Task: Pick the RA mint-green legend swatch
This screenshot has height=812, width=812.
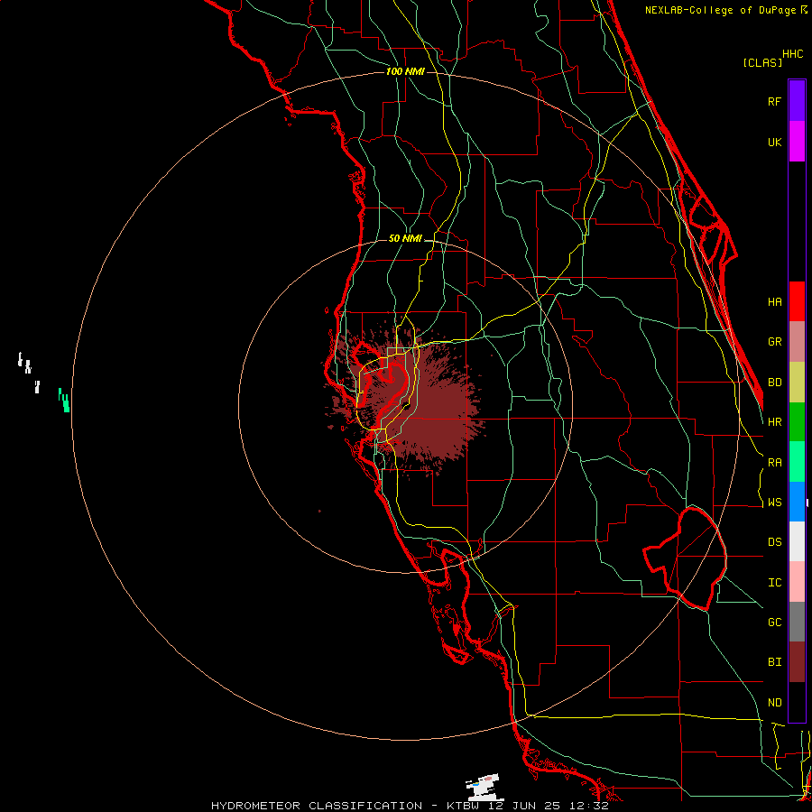Action: 797,462
